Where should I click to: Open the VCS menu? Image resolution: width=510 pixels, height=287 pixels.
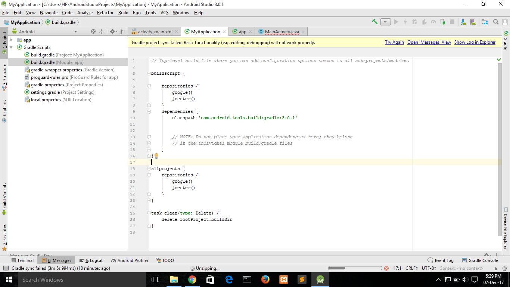coord(165,12)
